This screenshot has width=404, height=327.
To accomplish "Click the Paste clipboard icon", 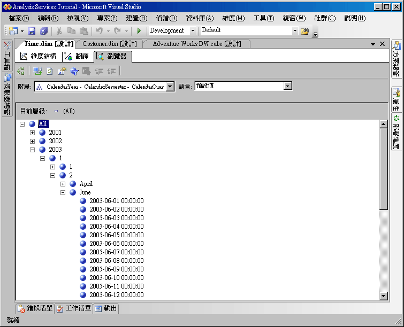I will [x=84, y=31].
